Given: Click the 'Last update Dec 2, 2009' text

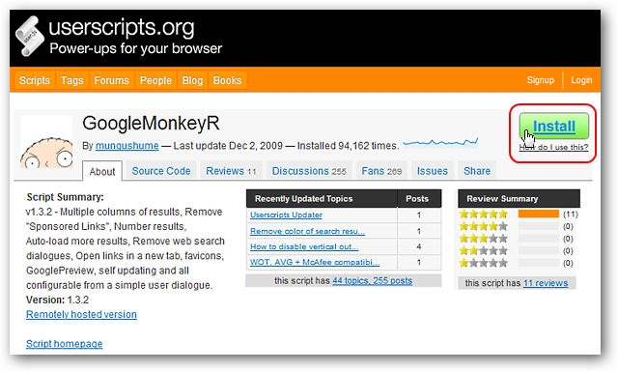Looking at the screenshot, I should [228, 146].
